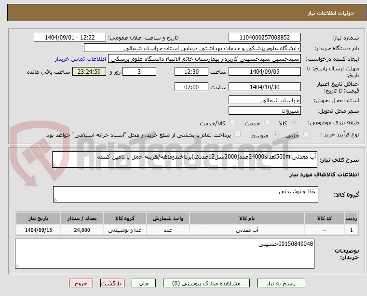Click the response deadline date 1404/09/05
The image size is (367, 296).
264,72
